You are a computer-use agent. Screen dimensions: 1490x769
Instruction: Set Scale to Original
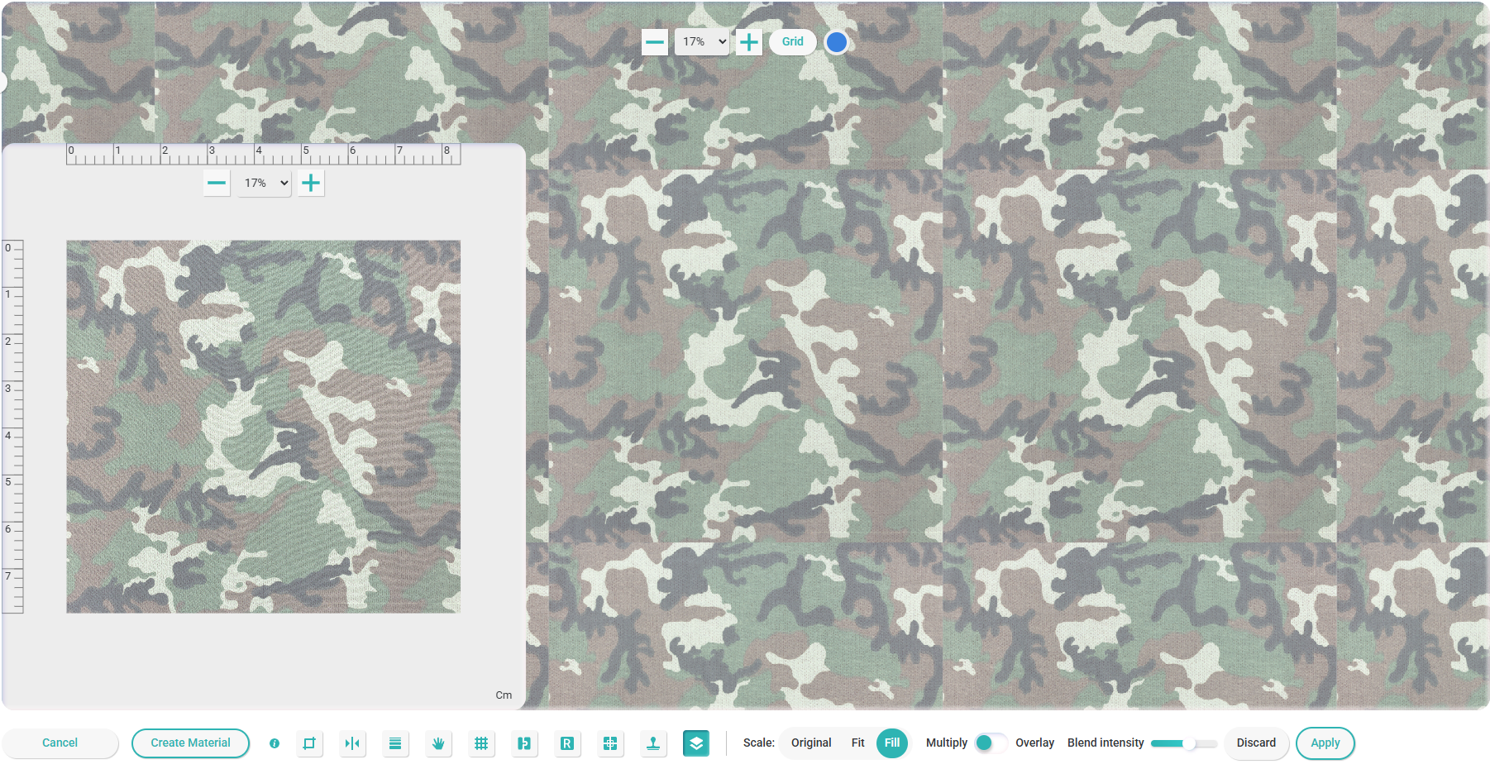[x=810, y=743]
